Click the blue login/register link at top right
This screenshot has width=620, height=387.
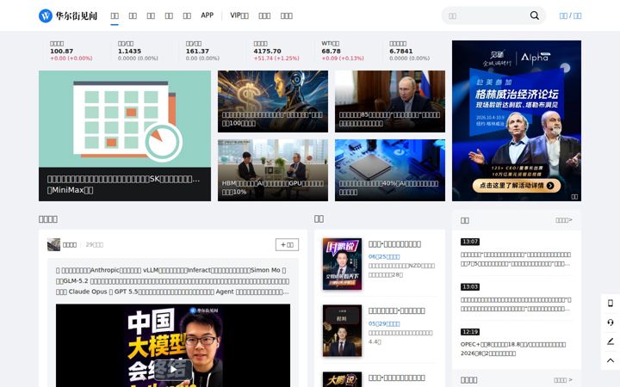pyautogui.click(x=570, y=15)
